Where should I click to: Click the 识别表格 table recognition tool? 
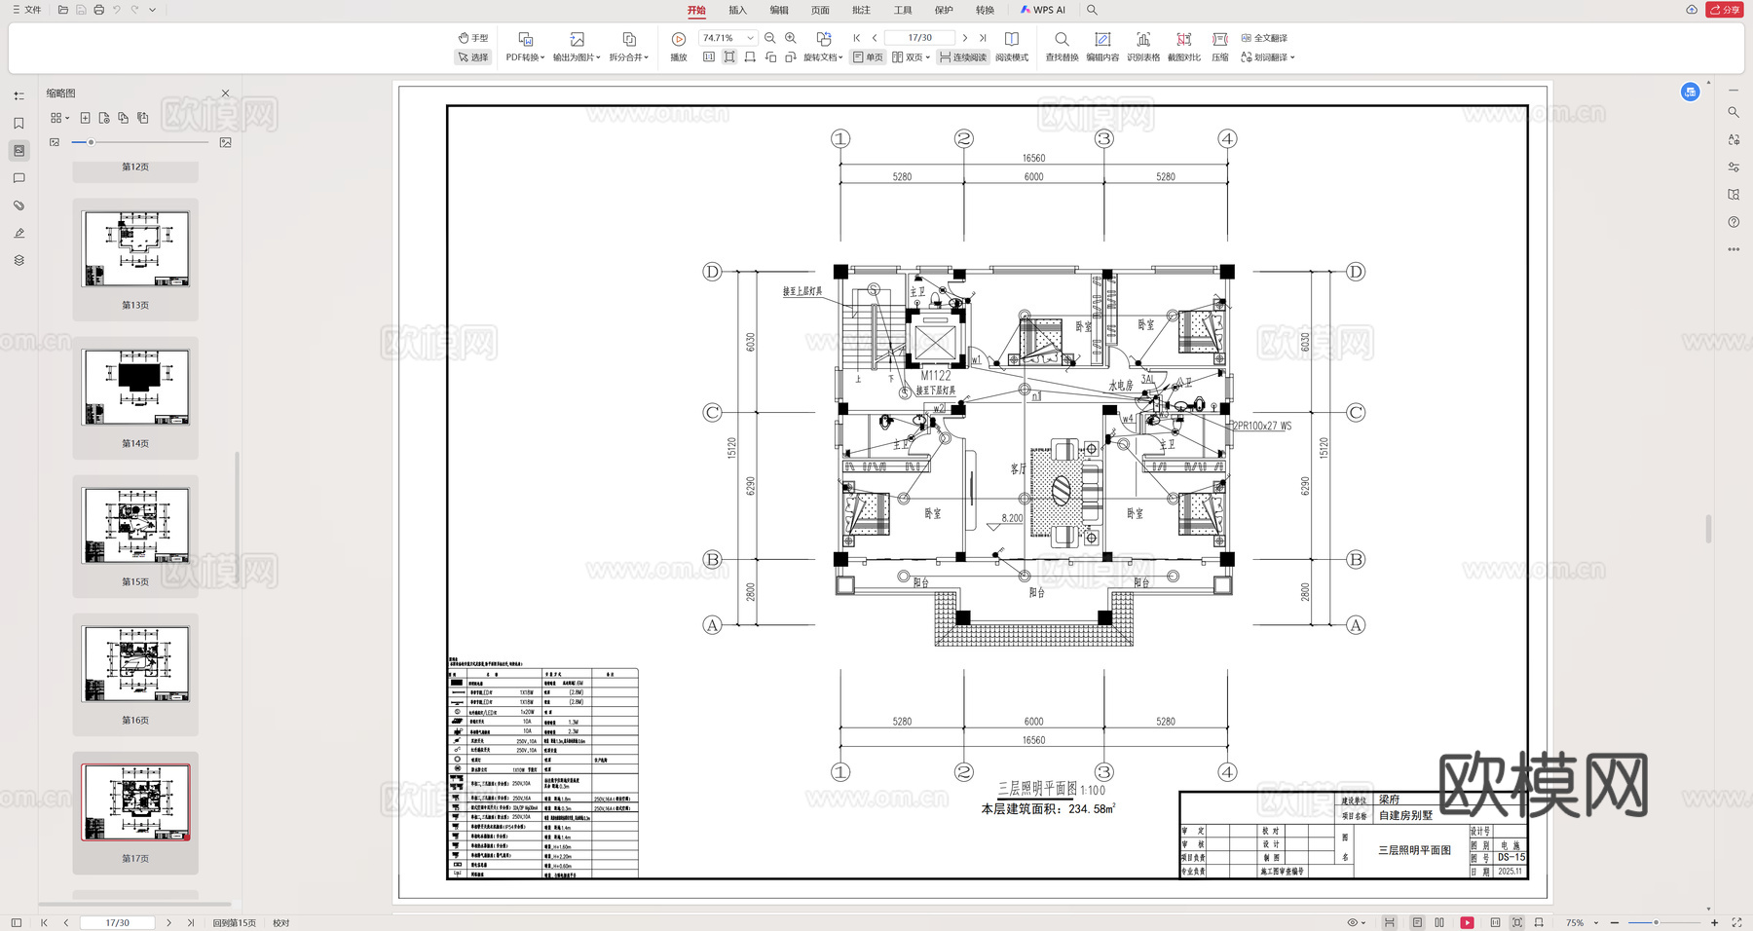pyautogui.click(x=1143, y=47)
